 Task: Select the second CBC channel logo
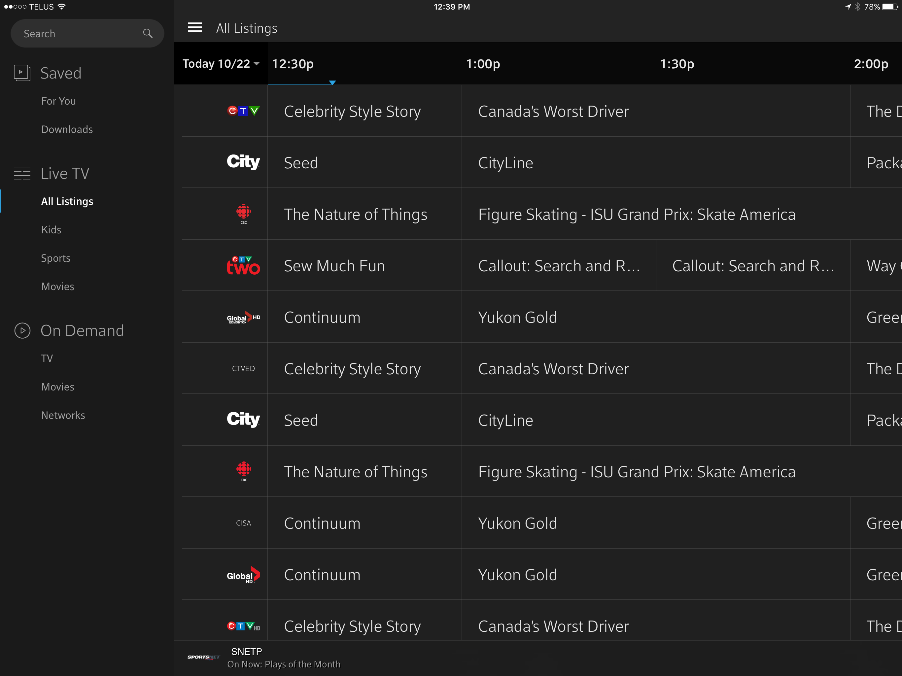[243, 471]
